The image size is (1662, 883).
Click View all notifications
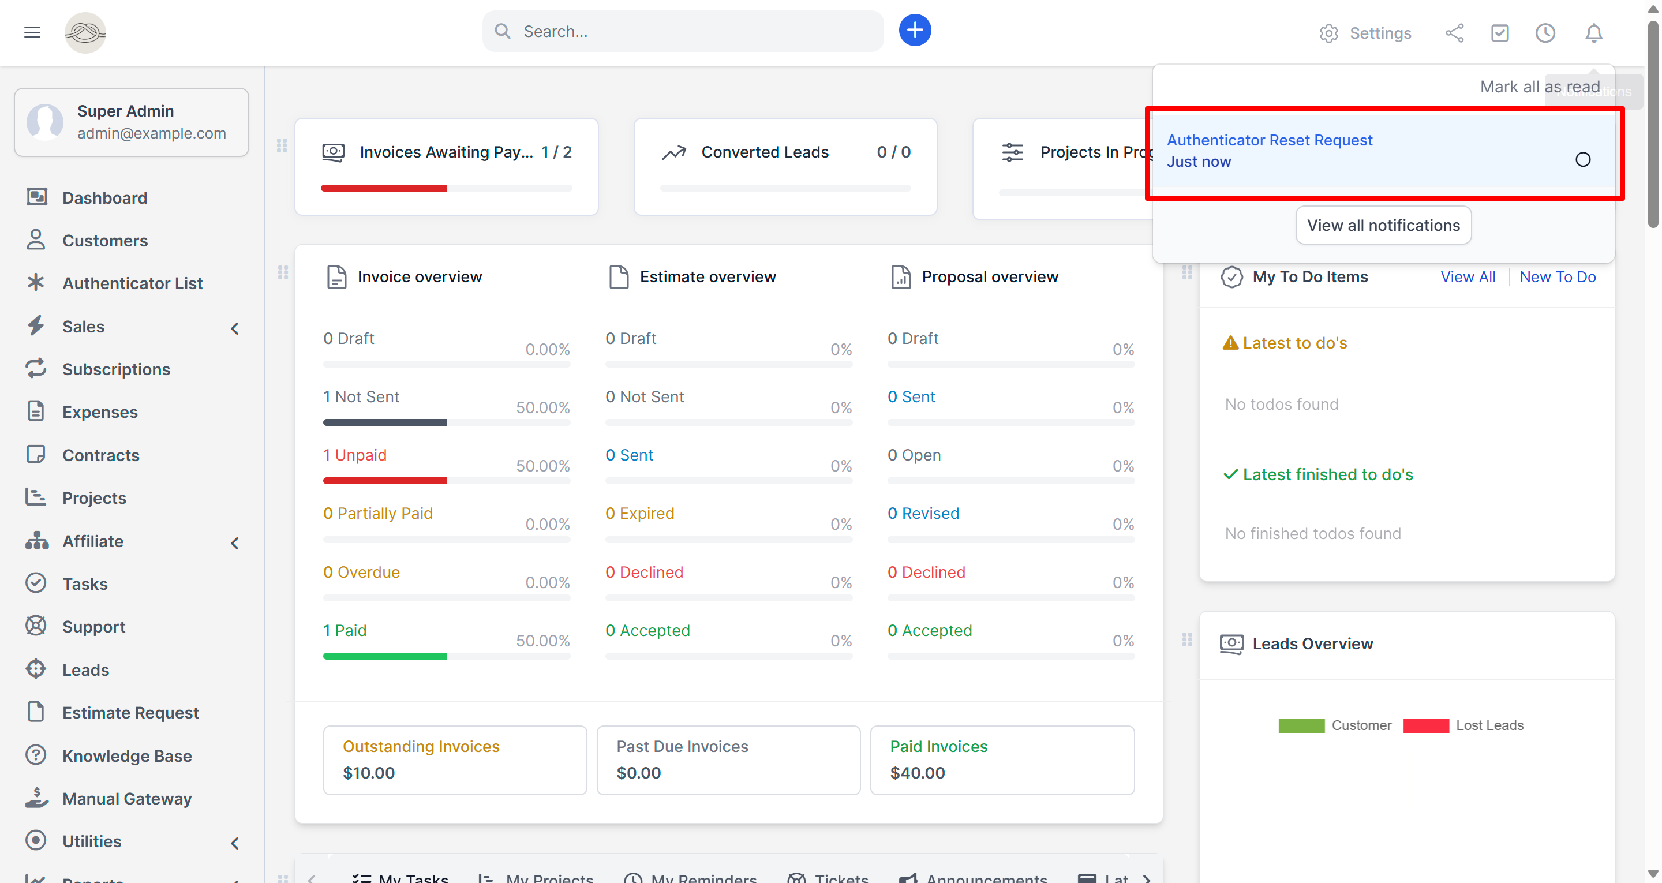(x=1383, y=225)
